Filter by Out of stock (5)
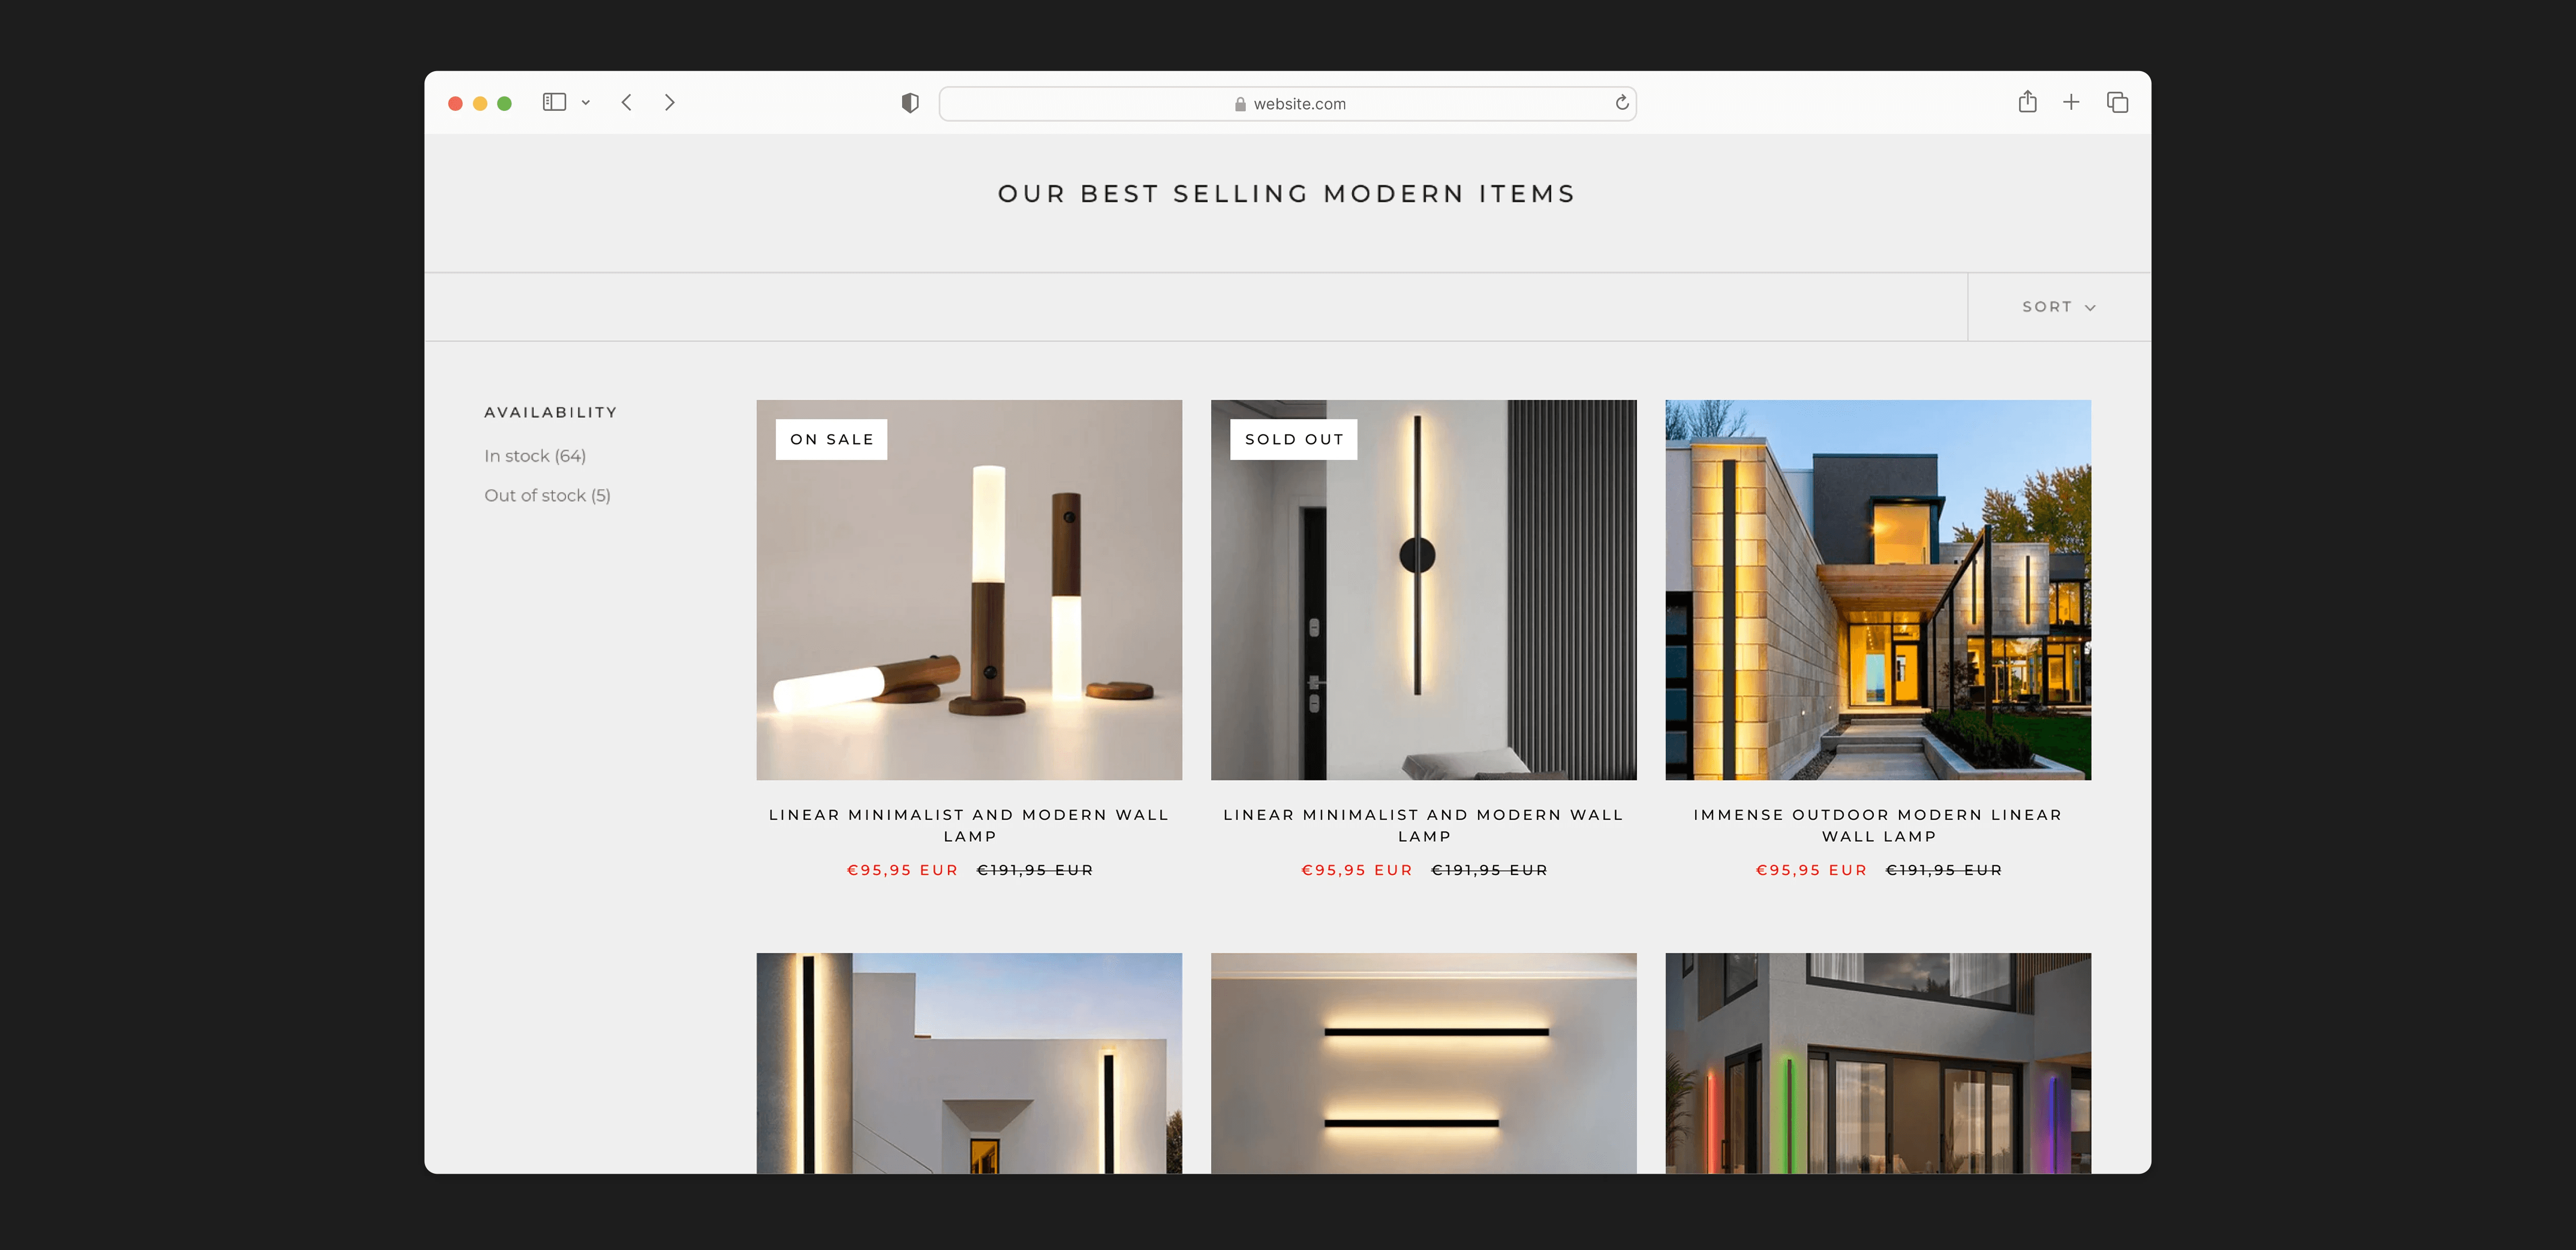 click(x=547, y=495)
